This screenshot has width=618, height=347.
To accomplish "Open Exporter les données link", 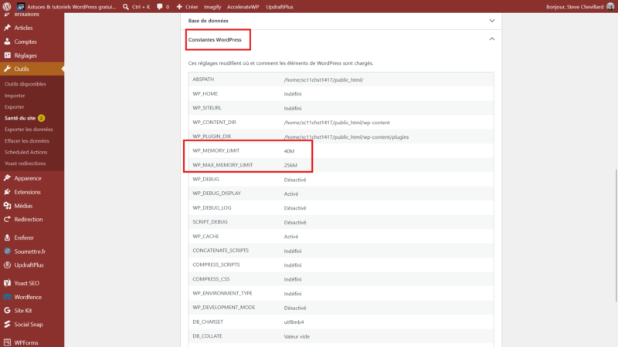I will pyautogui.click(x=29, y=129).
